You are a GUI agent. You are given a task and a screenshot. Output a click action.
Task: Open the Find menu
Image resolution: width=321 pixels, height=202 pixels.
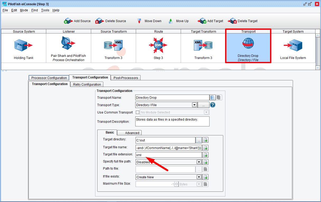(34, 10)
